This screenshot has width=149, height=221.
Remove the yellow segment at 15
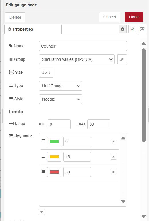(x=113, y=157)
